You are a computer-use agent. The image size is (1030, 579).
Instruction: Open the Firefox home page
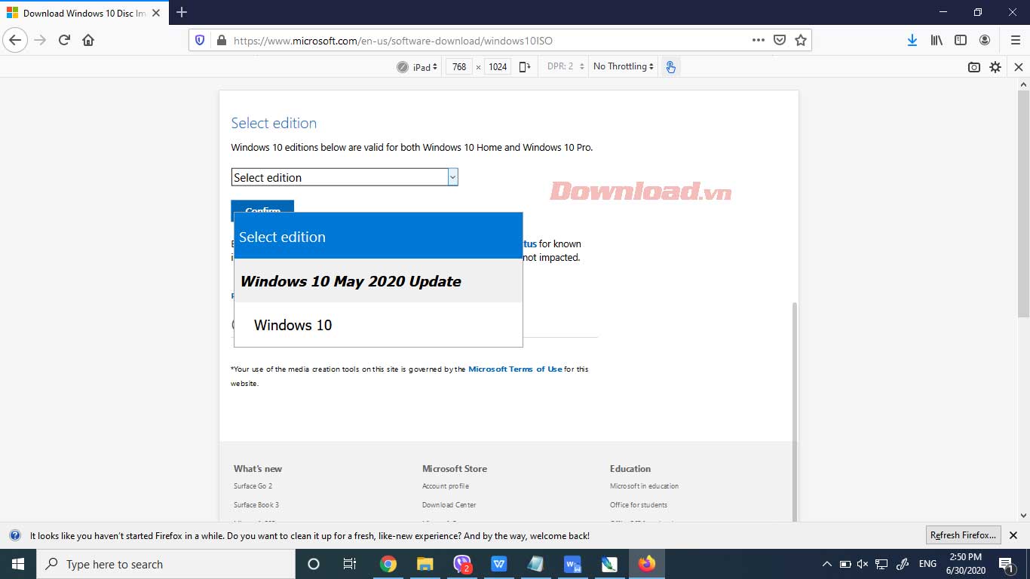click(x=88, y=40)
